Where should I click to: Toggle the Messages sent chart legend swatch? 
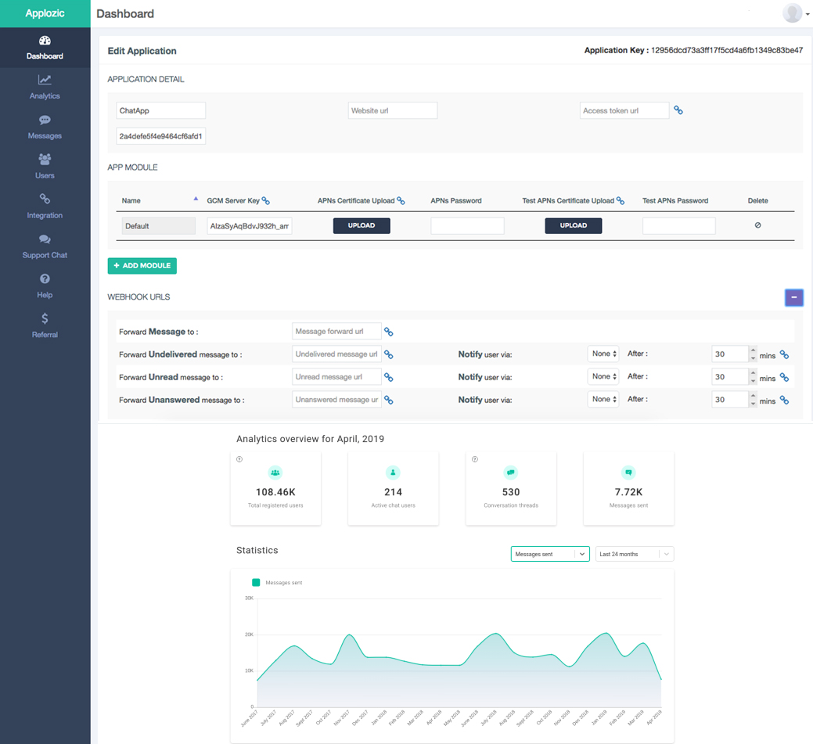256,582
